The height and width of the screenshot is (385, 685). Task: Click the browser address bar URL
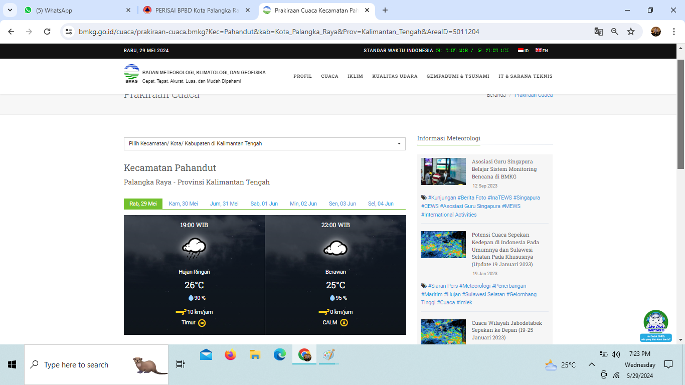tap(279, 32)
